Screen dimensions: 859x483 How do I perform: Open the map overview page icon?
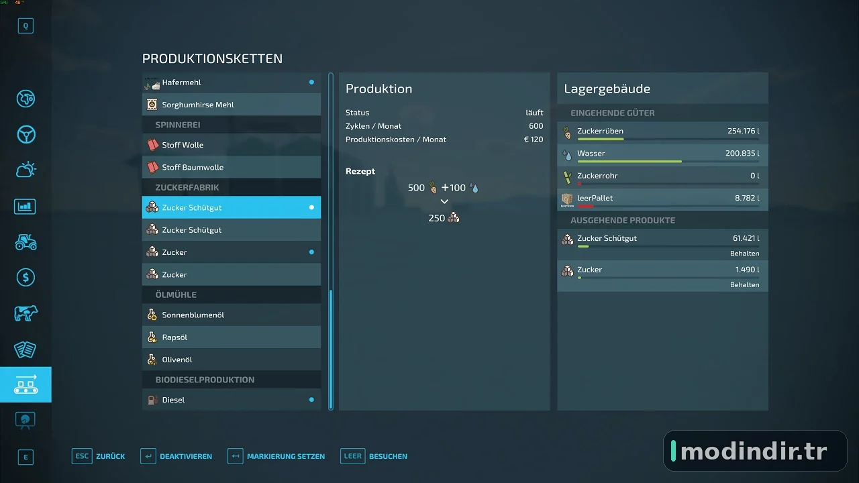tap(26, 99)
